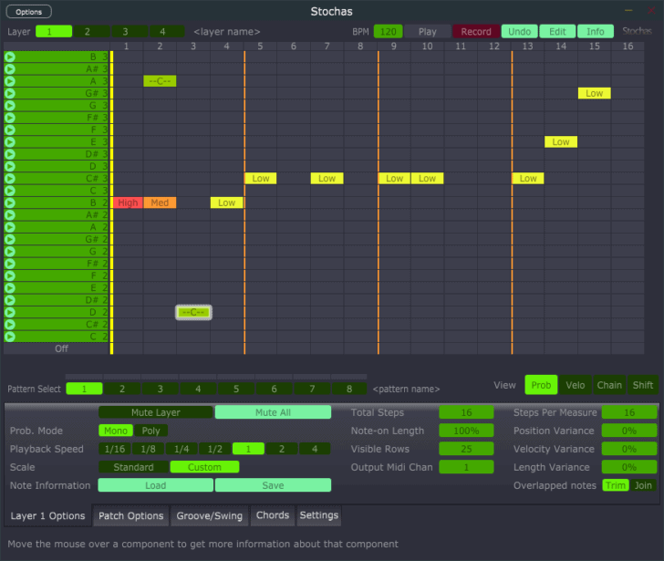Image resolution: width=664 pixels, height=561 pixels.
Task: Audition the D# 2 row play icon
Action: (x=10, y=300)
